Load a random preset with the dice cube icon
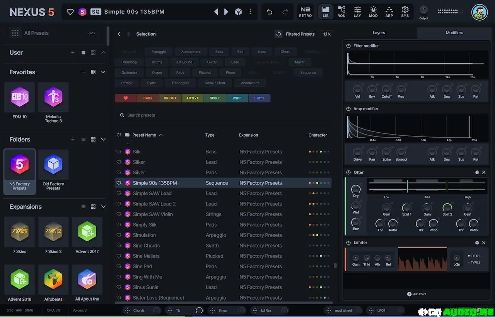This screenshot has height=317, width=495. tap(239, 12)
